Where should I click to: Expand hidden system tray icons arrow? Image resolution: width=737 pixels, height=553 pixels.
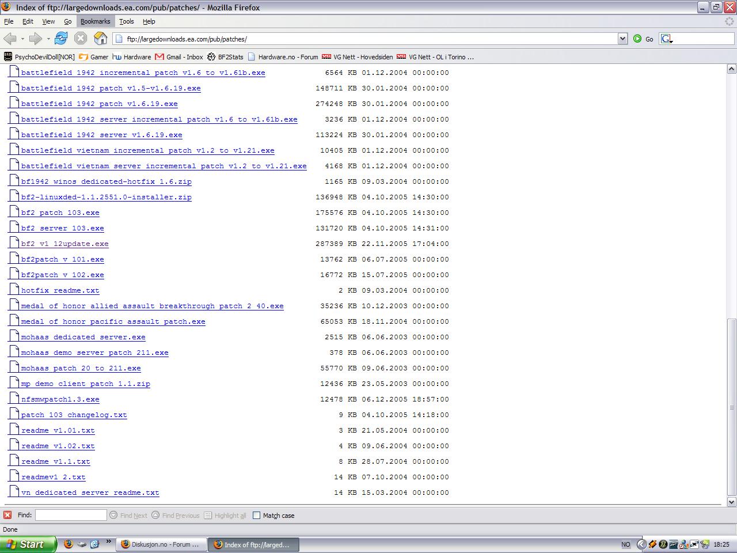pyautogui.click(x=641, y=544)
